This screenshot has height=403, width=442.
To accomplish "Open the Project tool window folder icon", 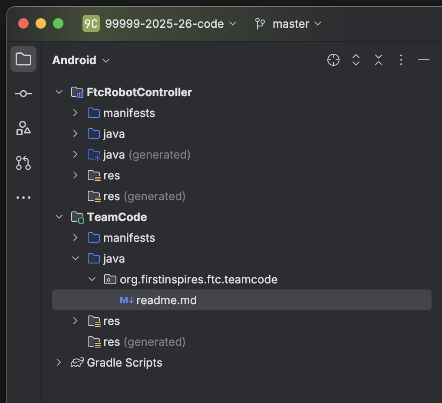I will [23, 59].
